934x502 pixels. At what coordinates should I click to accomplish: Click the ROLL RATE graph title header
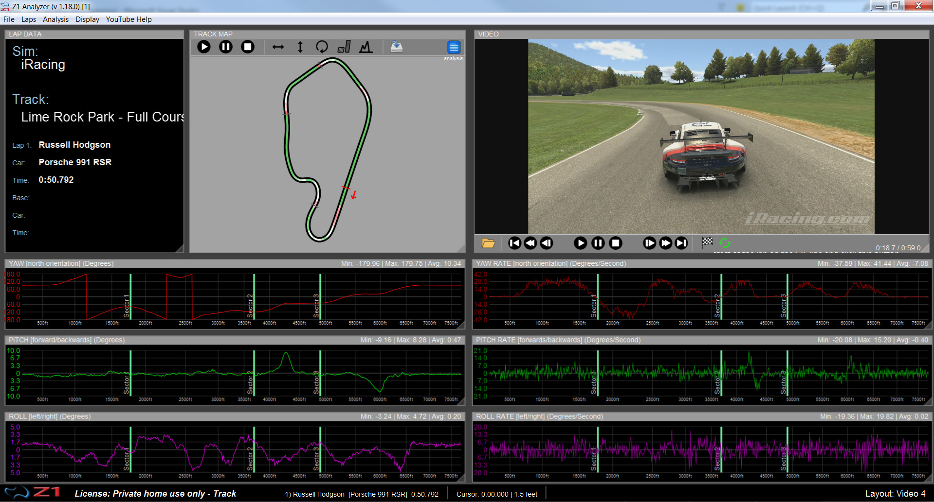(539, 416)
